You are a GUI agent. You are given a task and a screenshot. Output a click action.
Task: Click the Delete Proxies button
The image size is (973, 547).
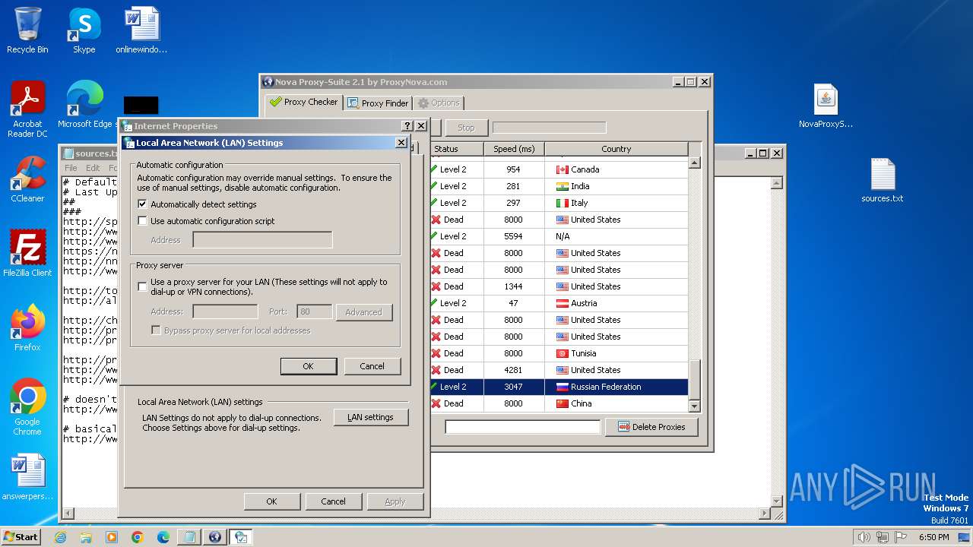click(652, 427)
